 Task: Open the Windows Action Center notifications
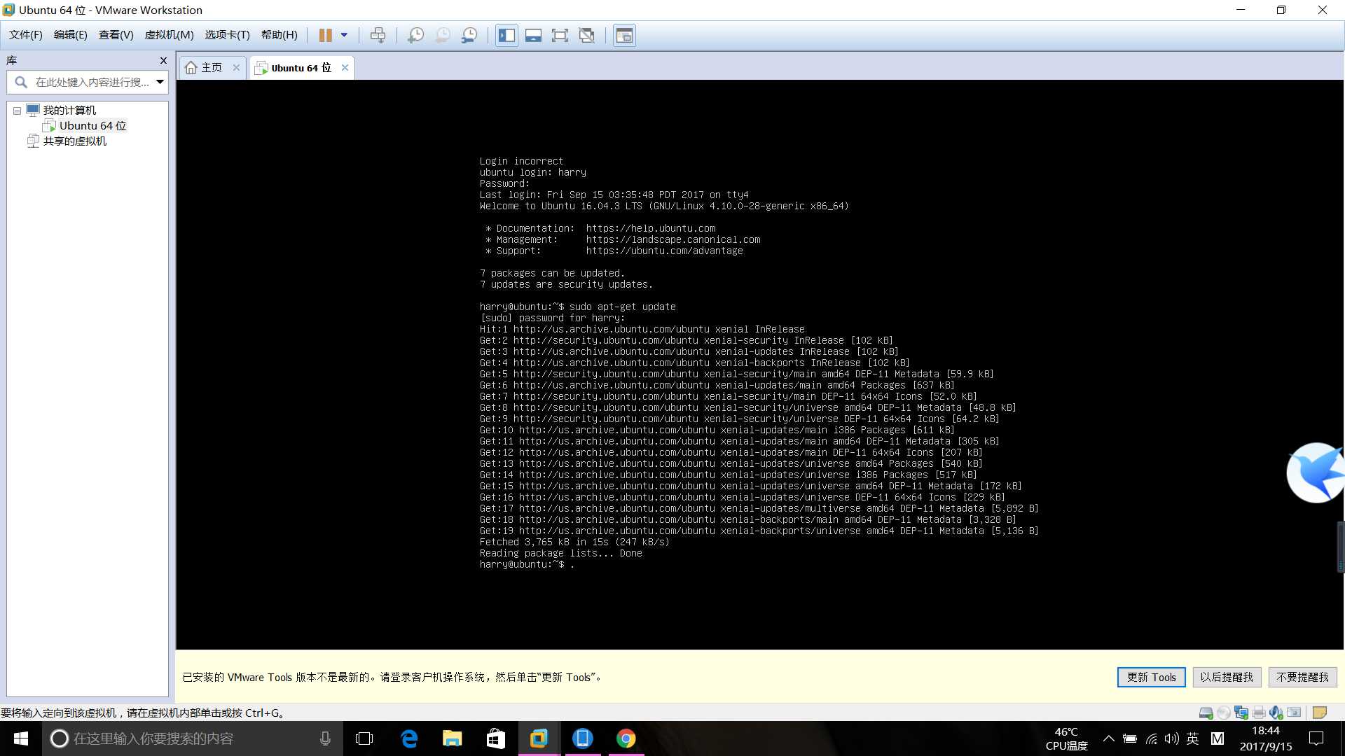1316,738
